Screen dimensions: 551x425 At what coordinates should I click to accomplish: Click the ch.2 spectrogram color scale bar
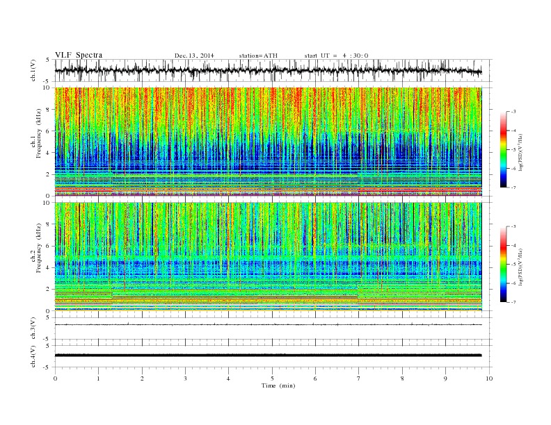click(503, 265)
